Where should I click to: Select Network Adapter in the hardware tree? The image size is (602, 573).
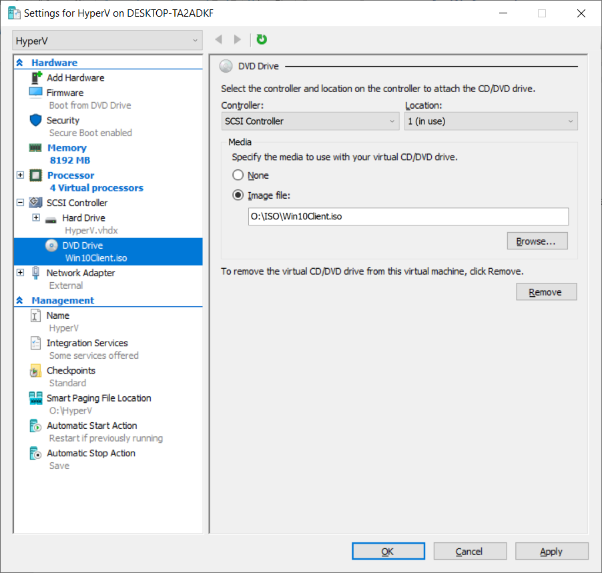coord(81,273)
